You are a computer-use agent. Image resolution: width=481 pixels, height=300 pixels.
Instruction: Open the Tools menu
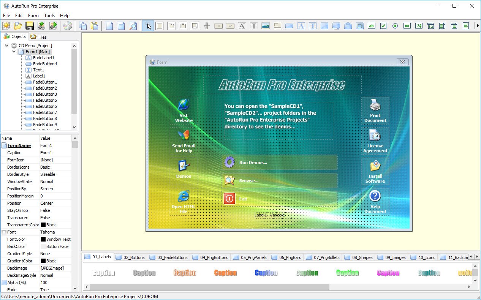[49, 16]
